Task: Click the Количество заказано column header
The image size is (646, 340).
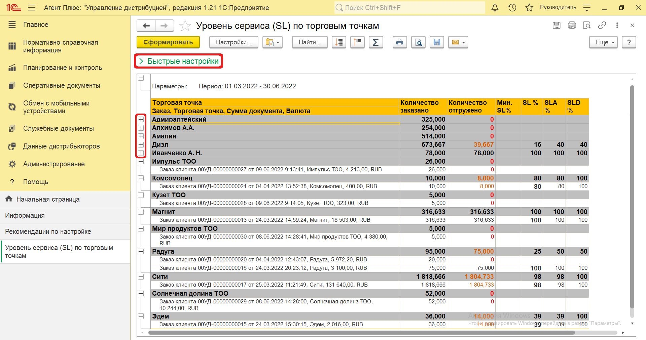Action: click(423, 107)
